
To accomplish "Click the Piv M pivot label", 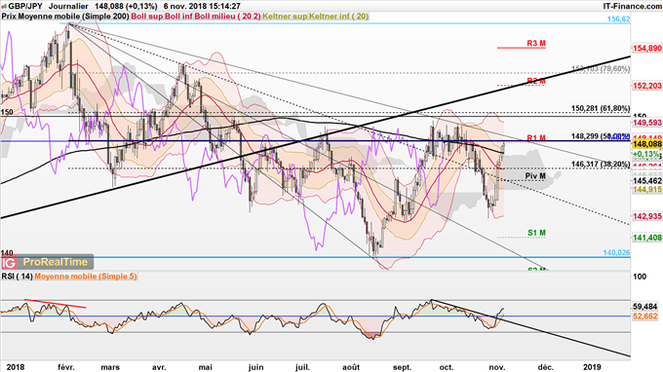I will (x=535, y=176).
